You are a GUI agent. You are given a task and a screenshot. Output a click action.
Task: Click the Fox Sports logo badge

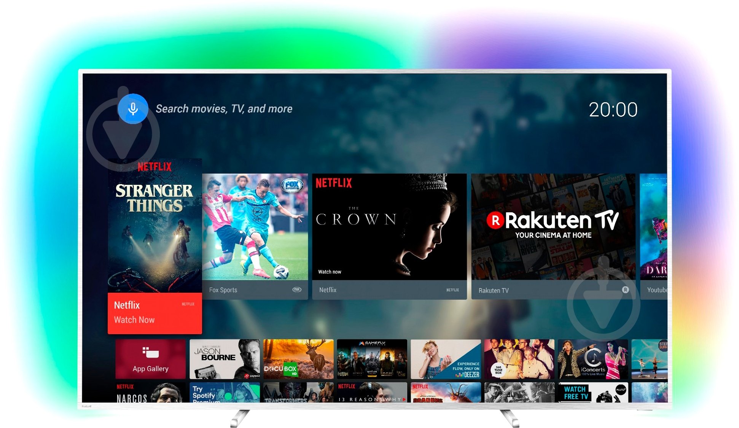pyautogui.click(x=292, y=186)
